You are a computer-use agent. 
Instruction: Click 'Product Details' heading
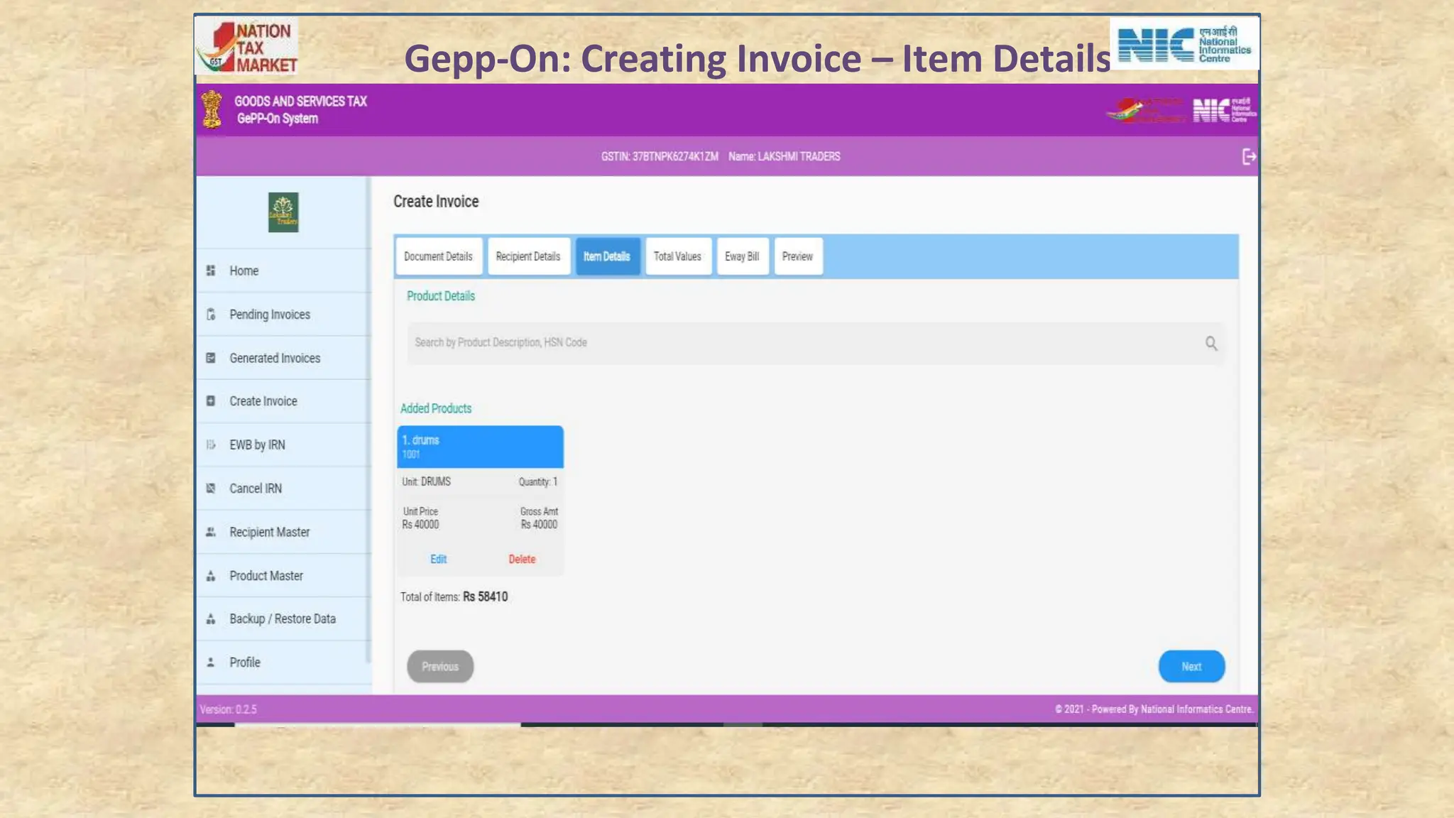pyautogui.click(x=441, y=296)
